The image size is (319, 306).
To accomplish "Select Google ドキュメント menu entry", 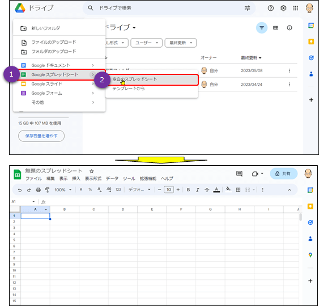I will pos(59,65).
